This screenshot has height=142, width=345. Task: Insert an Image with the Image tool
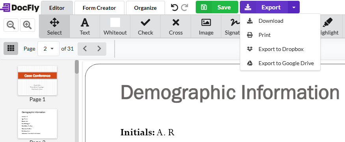tap(206, 27)
